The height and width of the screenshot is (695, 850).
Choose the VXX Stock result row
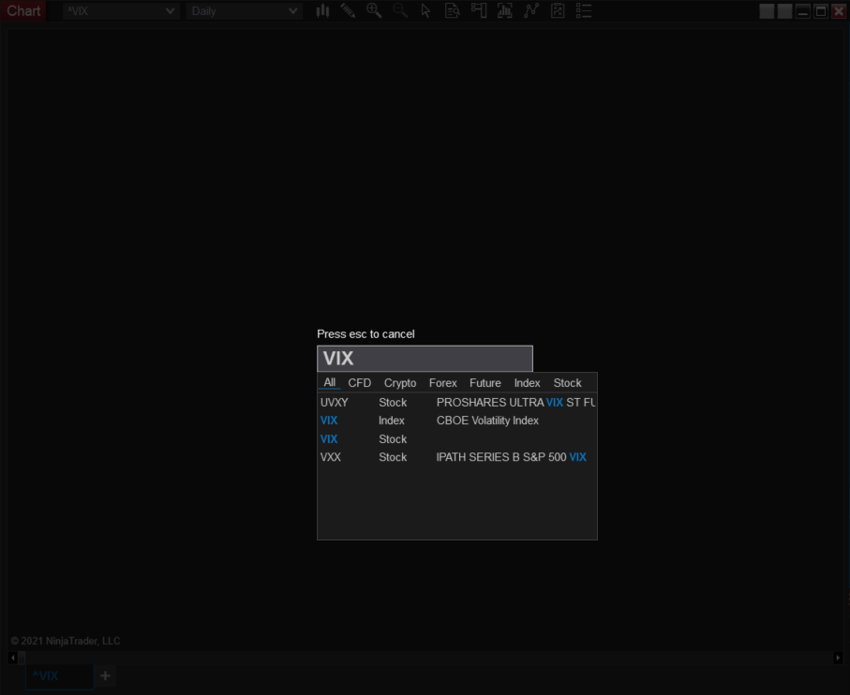[x=457, y=457]
